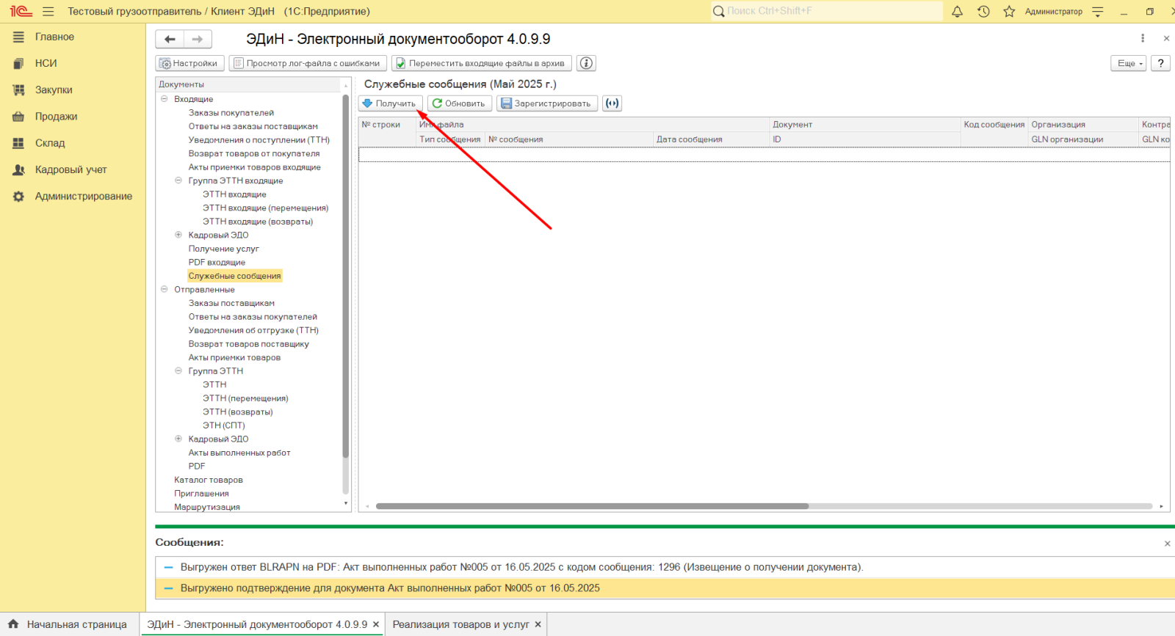Image resolution: width=1175 pixels, height=636 pixels.
Task: Select Приглашения tree item
Action: tap(201, 494)
